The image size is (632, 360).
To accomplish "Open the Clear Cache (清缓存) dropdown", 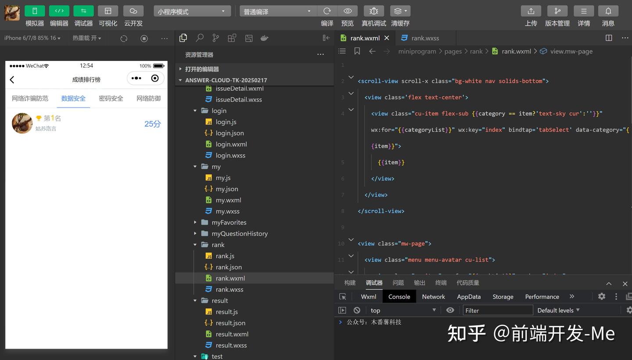I will pos(400,11).
